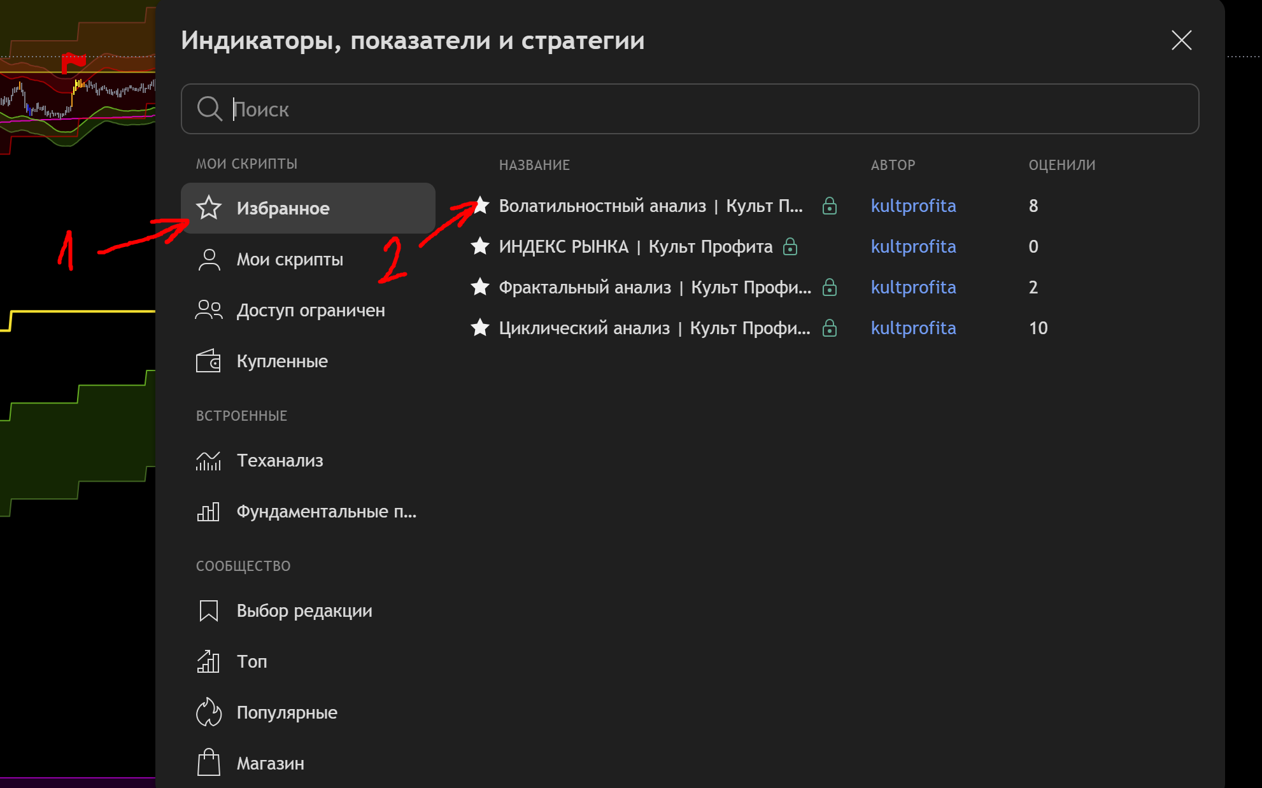Viewport: 1262px width, 788px height.
Task: Click kultprofita author link for Фрактальный анализ
Action: 913,287
